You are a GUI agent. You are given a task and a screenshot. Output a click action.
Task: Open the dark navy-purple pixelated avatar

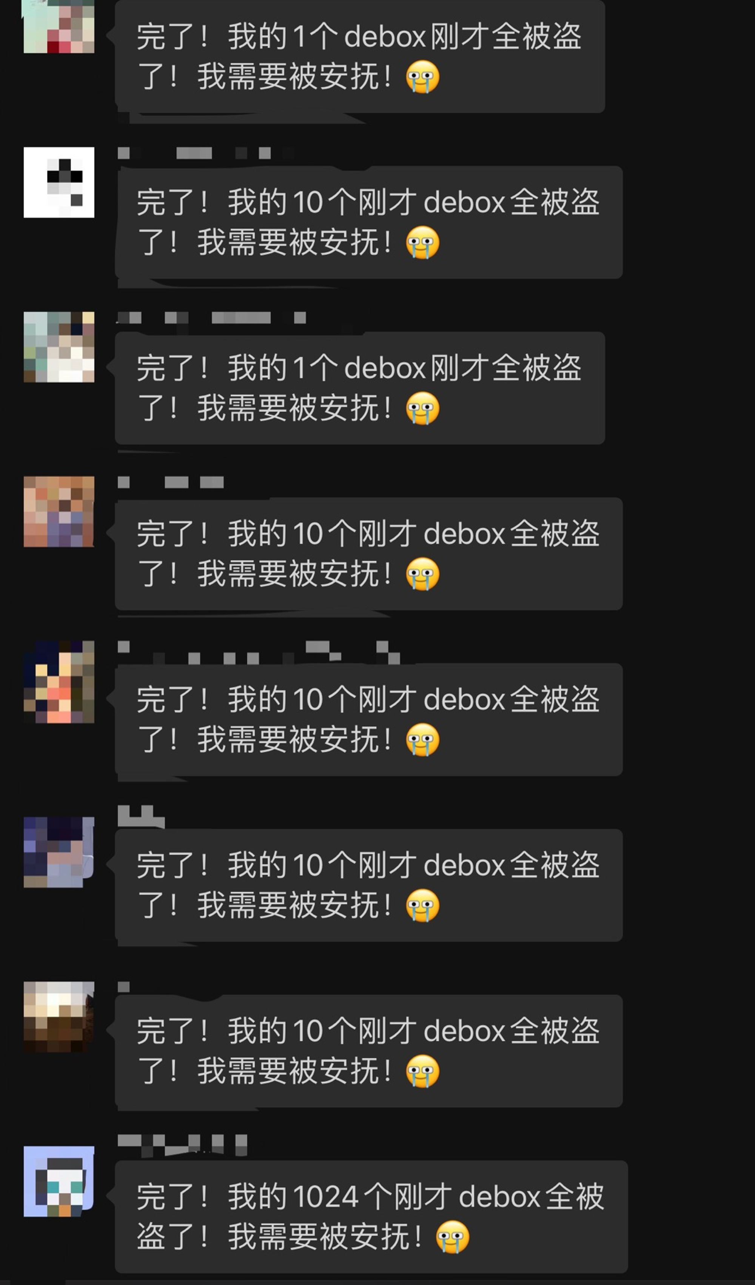(x=59, y=852)
